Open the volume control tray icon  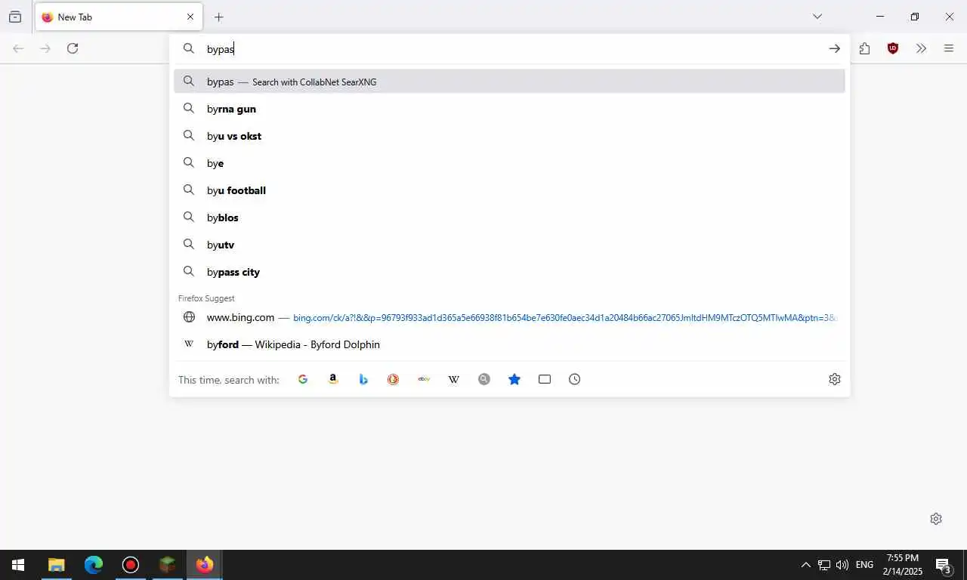pyautogui.click(x=842, y=565)
